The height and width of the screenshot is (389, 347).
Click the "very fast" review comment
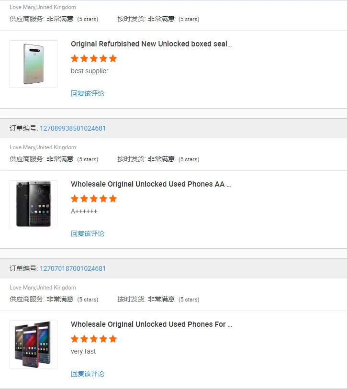pos(83,351)
